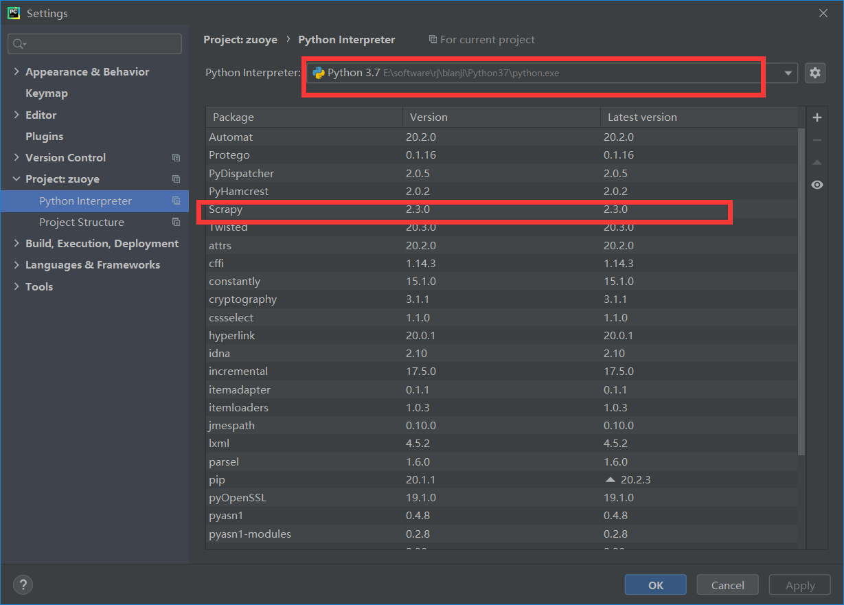Collapse the Project: zuoye section
The height and width of the screenshot is (605, 844).
16,179
